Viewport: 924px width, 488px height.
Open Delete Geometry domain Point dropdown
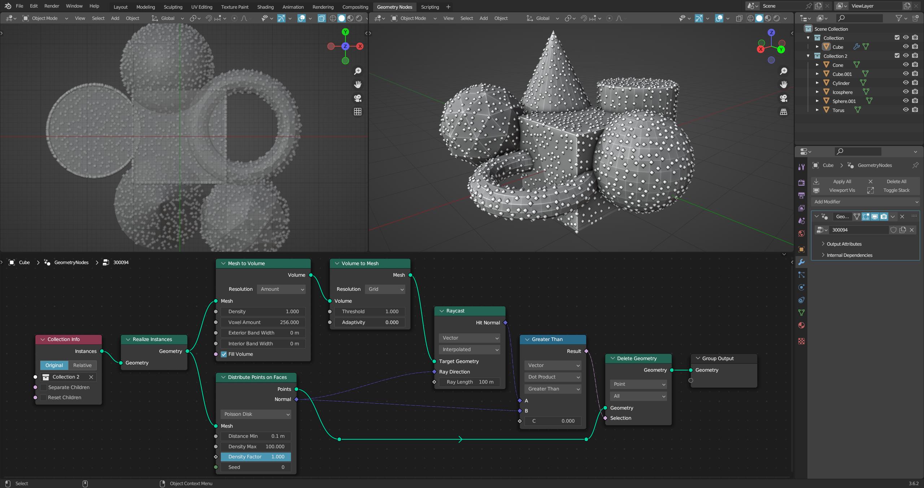(638, 384)
